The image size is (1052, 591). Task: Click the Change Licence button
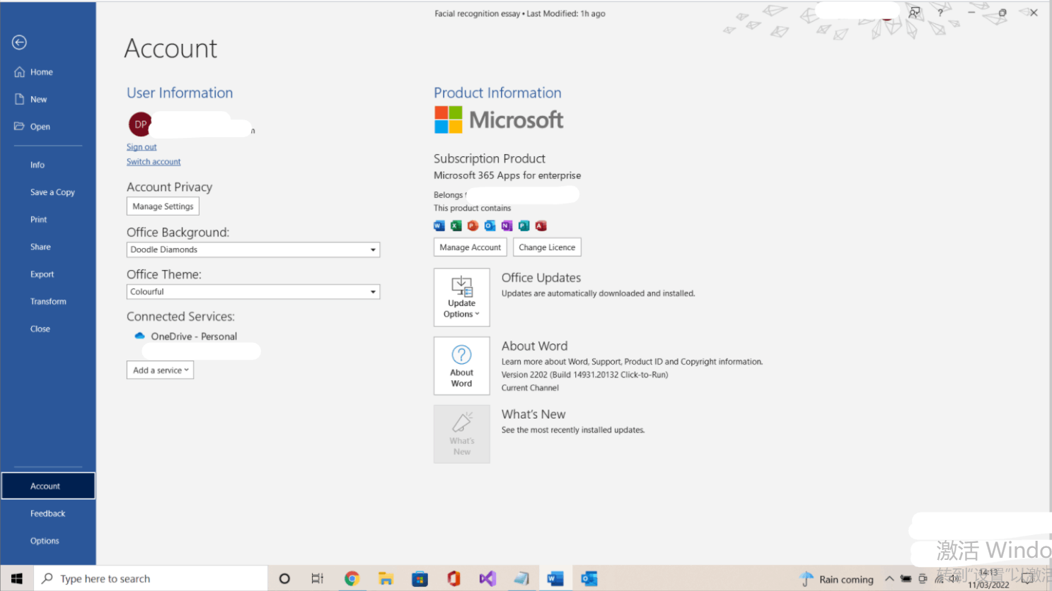coord(547,247)
